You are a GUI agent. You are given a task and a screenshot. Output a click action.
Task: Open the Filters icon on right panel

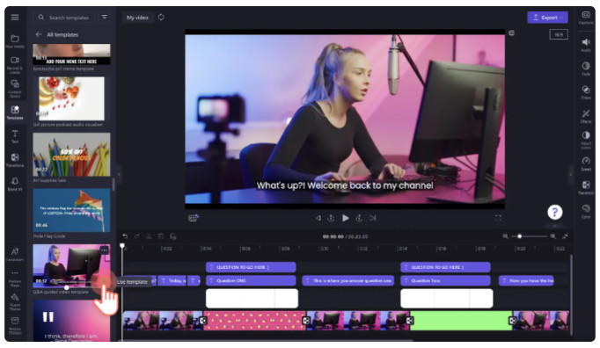[585, 90]
